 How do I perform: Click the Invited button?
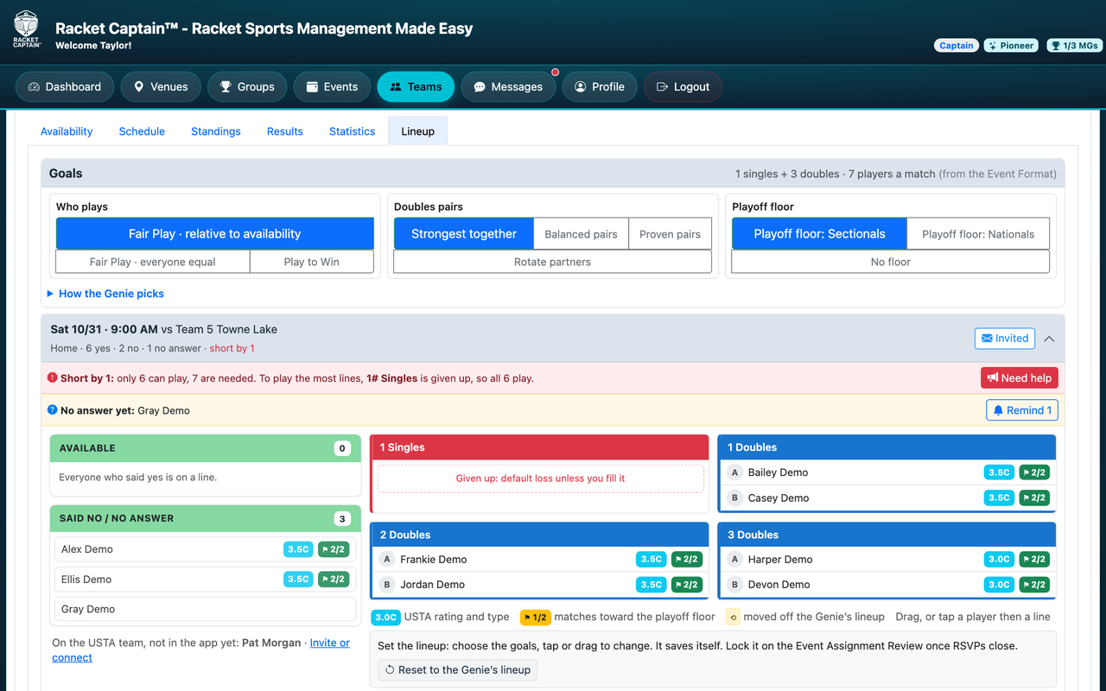click(x=1005, y=338)
